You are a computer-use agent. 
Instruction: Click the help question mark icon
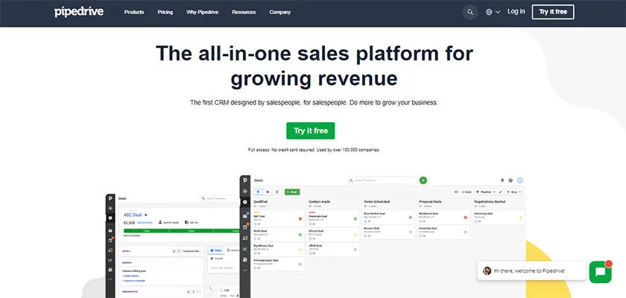[x=510, y=180]
